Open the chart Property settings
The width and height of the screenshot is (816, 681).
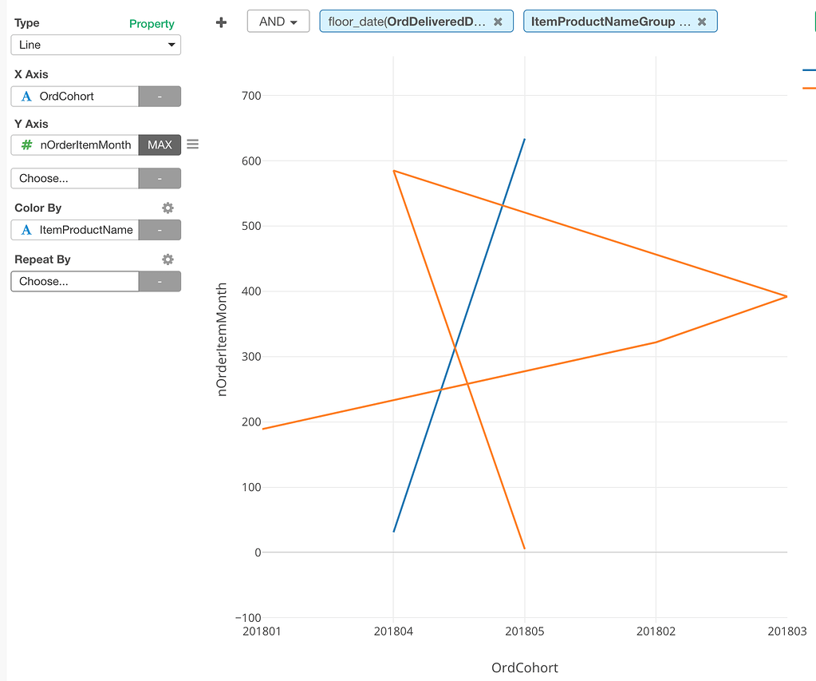point(152,24)
